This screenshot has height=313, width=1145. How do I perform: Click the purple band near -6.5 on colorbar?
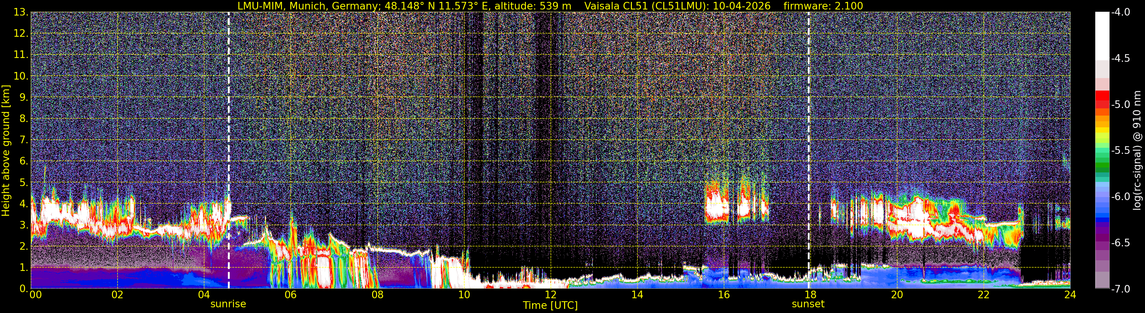[x=1102, y=243]
